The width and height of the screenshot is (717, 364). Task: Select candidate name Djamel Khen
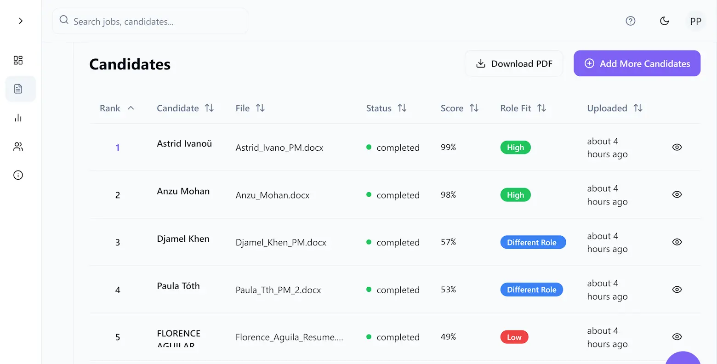[183, 239]
